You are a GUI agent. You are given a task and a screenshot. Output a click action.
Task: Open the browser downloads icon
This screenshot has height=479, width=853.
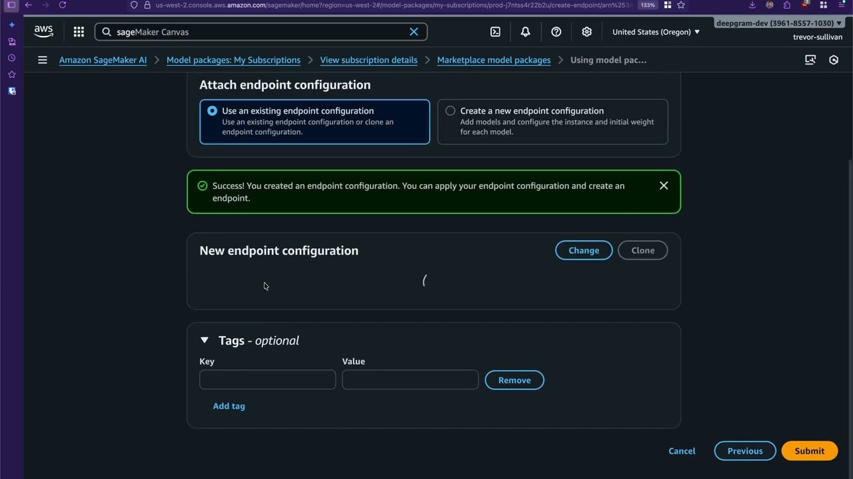click(x=752, y=5)
